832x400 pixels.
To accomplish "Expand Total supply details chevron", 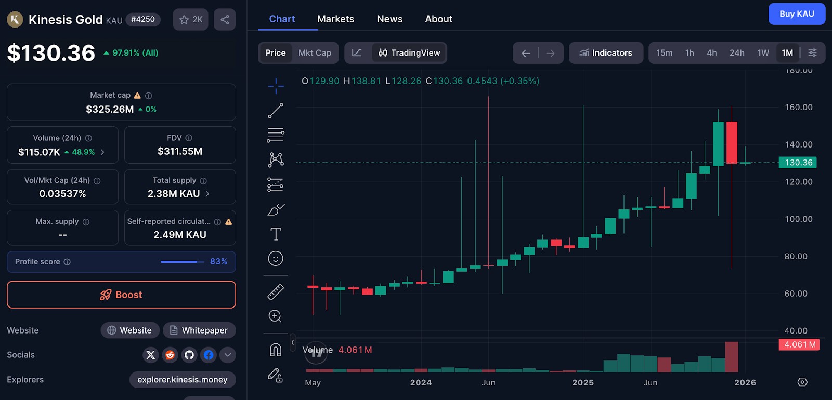I will point(207,194).
